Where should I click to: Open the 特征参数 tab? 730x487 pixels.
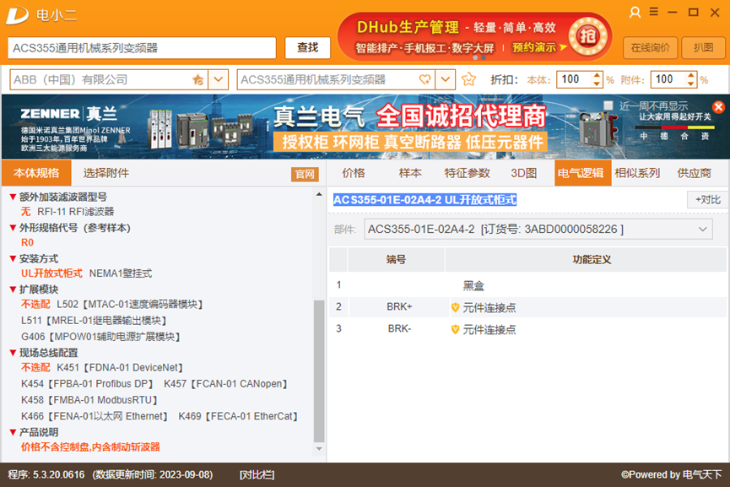pyautogui.click(x=467, y=173)
